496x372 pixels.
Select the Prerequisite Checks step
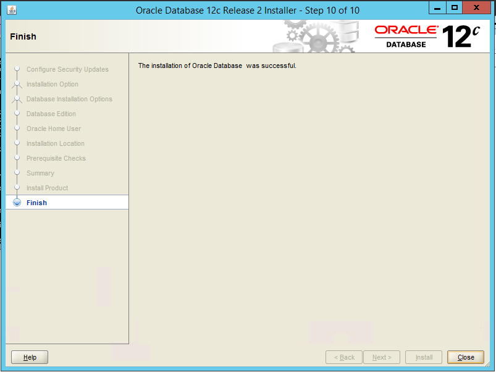point(56,158)
